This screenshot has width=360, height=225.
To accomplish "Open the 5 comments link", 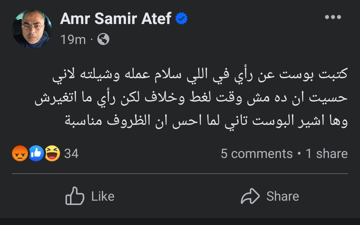I will point(256,154).
